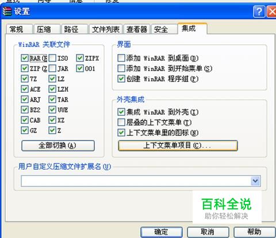Open the 帮助 button
This screenshot has width=276, height=238.
(x=255, y=232)
